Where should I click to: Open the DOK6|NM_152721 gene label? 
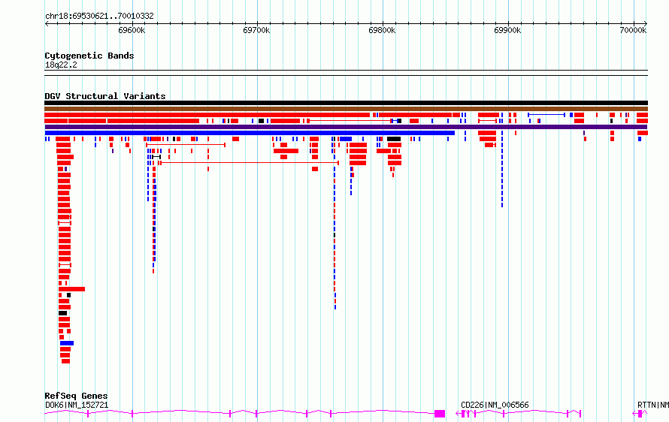click(77, 405)
